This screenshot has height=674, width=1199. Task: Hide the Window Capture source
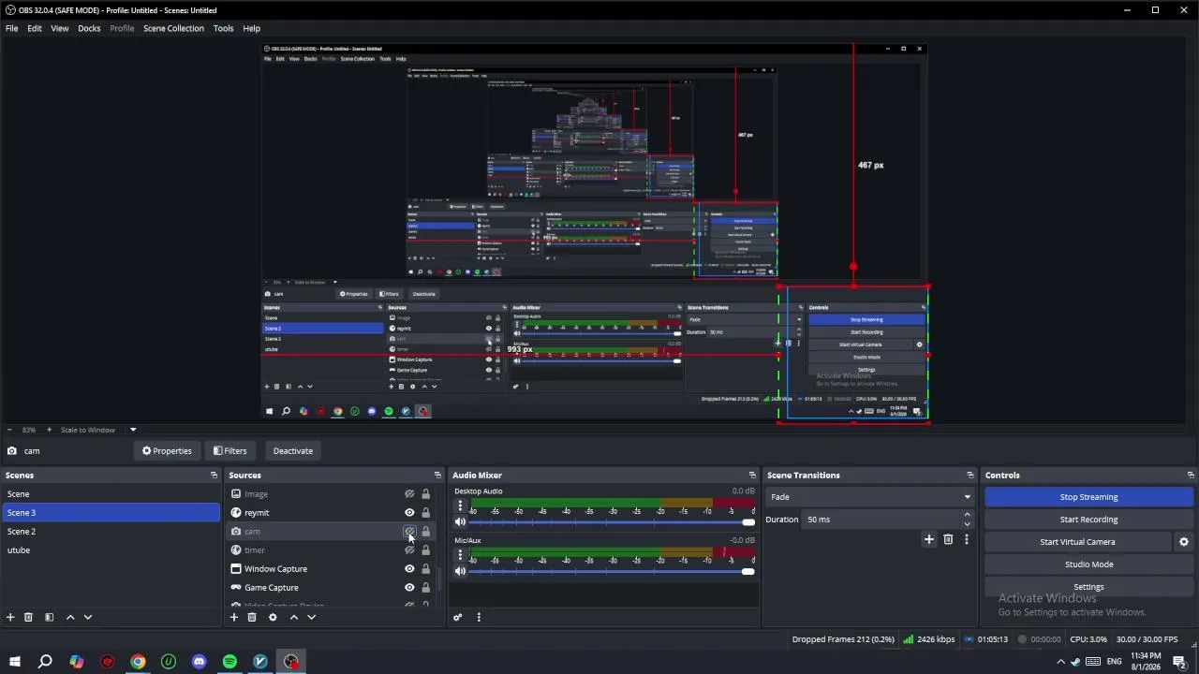[x=409, y=569]
